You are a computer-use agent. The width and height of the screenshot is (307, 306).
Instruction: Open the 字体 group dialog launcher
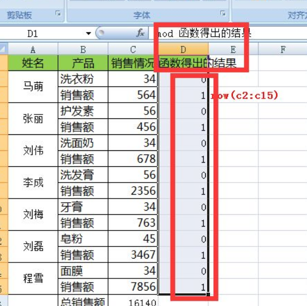[223, 13]
